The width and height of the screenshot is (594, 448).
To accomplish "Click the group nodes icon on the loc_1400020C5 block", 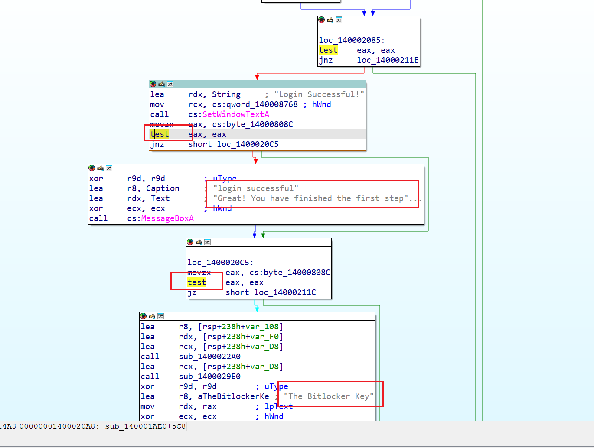I will coord(207,242).
